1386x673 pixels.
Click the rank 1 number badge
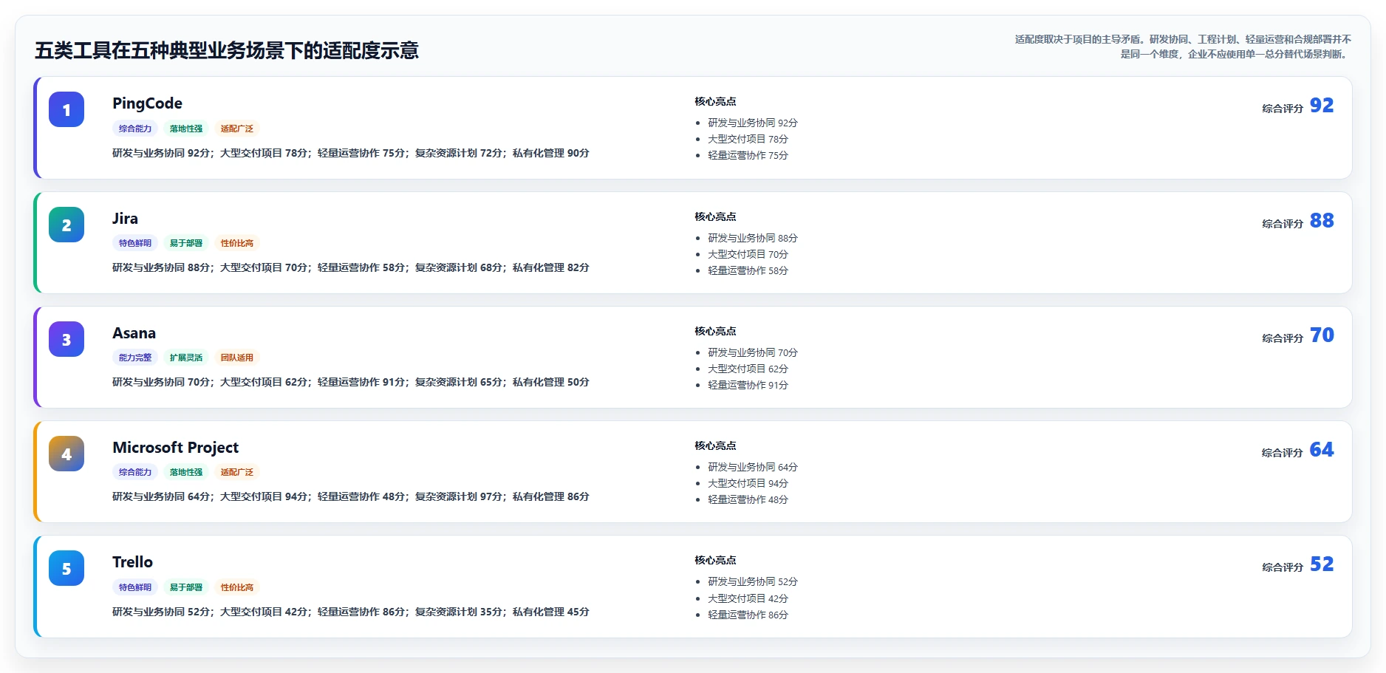pos(66,109)
